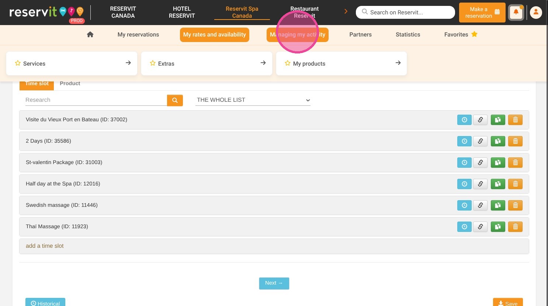Open the user profile avatar
The width and height of the screenshot is (548, 306).
[535, 13]
